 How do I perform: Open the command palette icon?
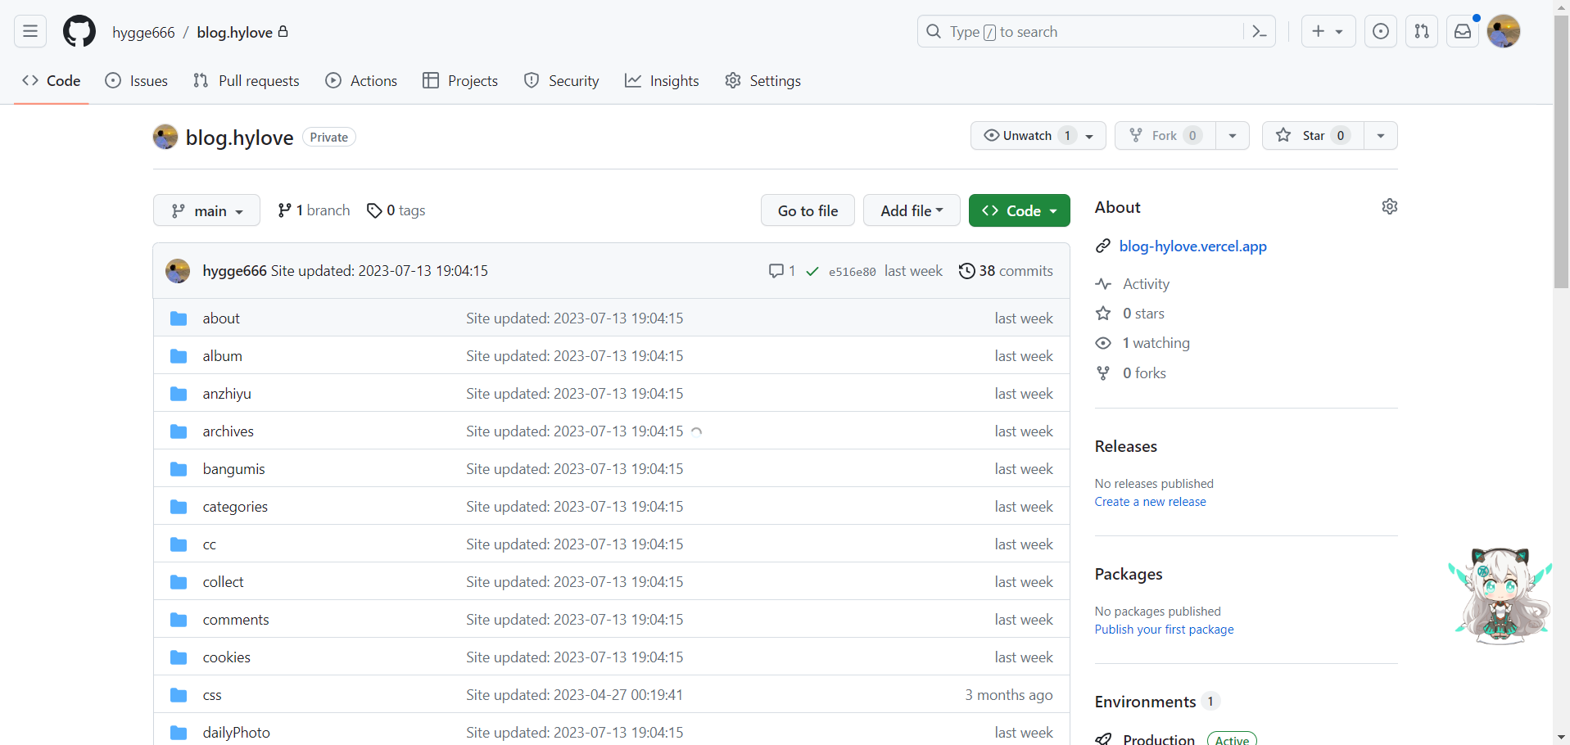click(1260, 32)
